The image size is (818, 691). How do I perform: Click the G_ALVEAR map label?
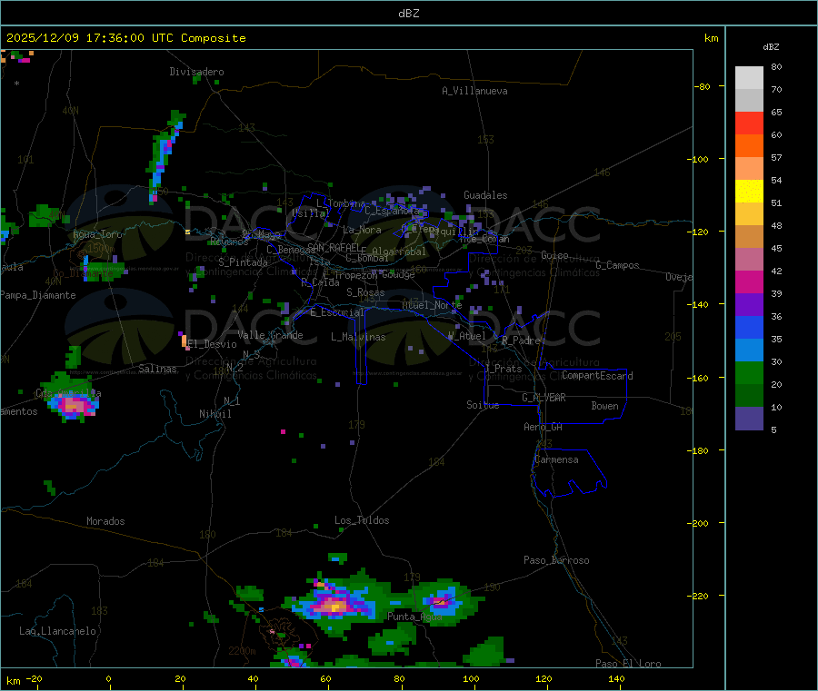[x=544, y=398]
